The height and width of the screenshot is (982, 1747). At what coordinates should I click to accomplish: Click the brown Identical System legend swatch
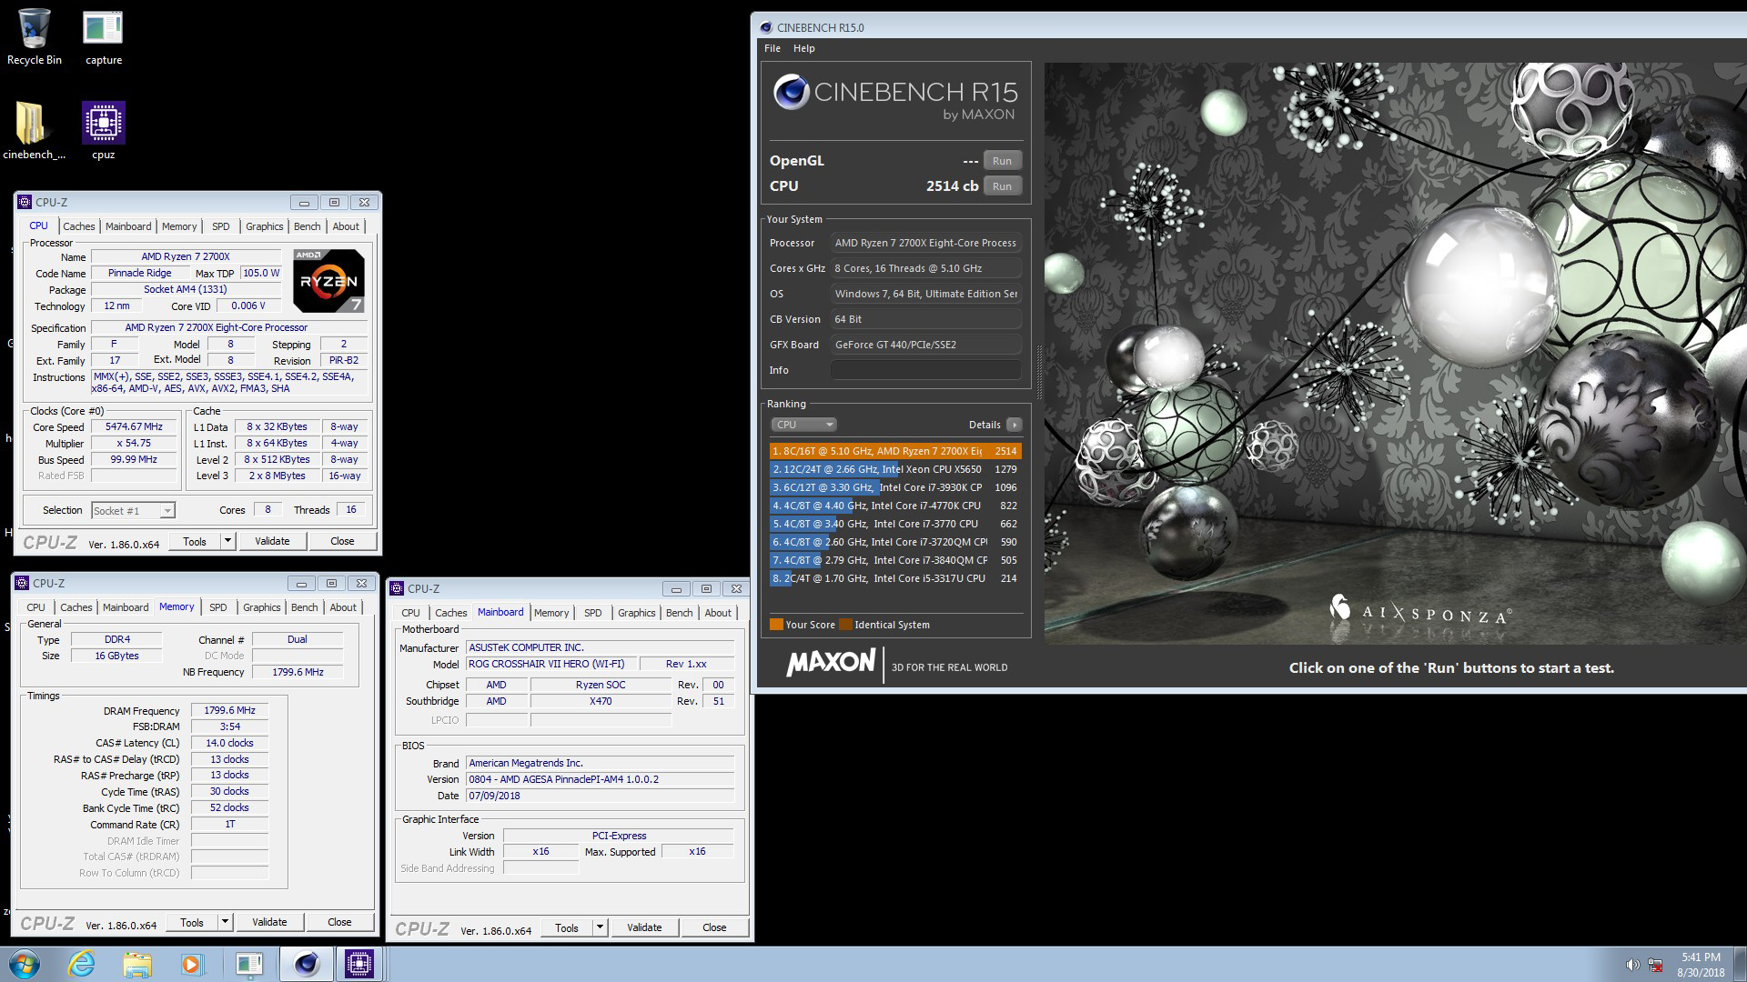click(x=845, y=625)
